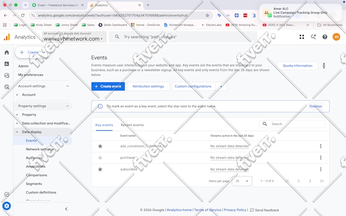Click the Analytics insights search icon
The image size is (346, 216).
pos(313,37)
